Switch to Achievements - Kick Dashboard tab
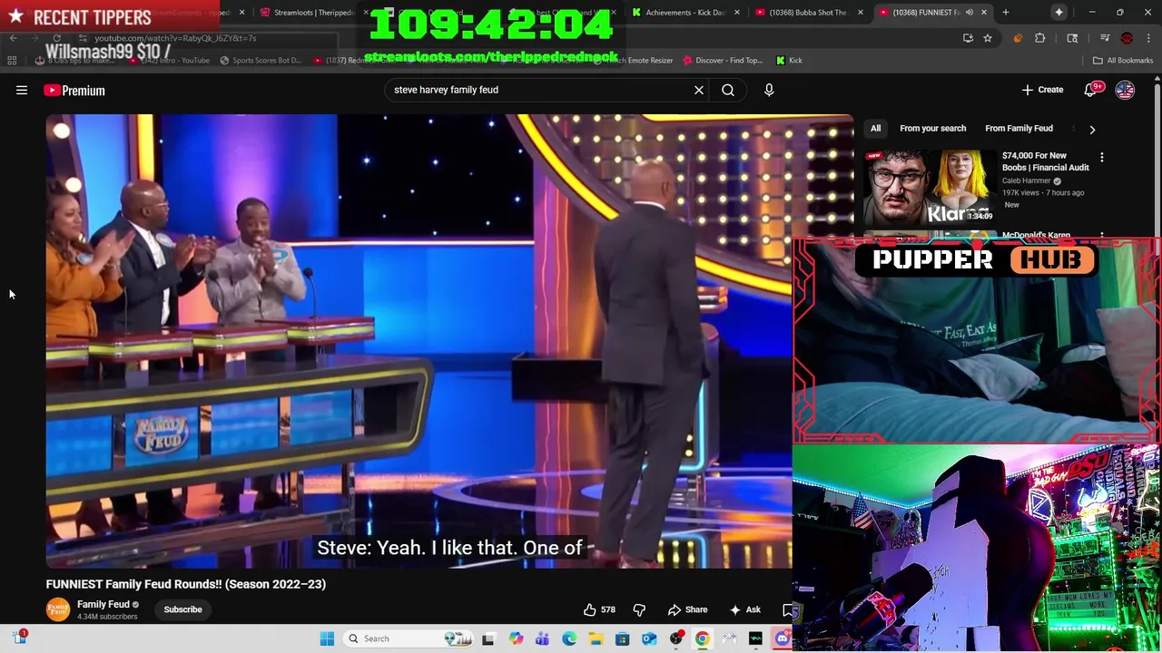 pyautogui.click(x=684, y=13)
